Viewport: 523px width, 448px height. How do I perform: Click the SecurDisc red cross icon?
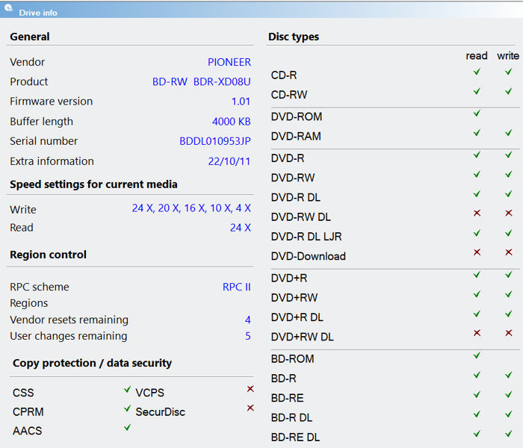(250, 408)
